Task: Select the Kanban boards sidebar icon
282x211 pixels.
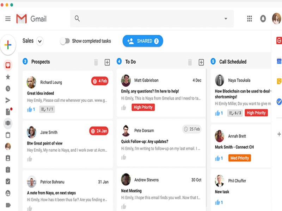Action: 8,123
